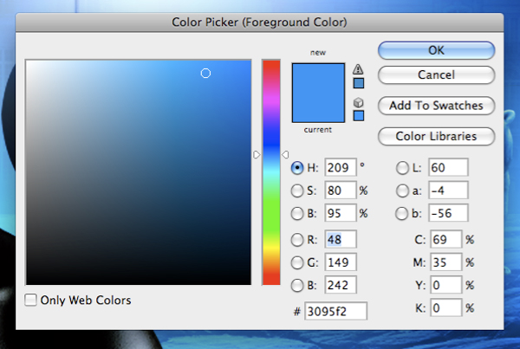Click the vertical hue slider bar
This screenshot has width=520, height=349.
(x=271, y=172)
